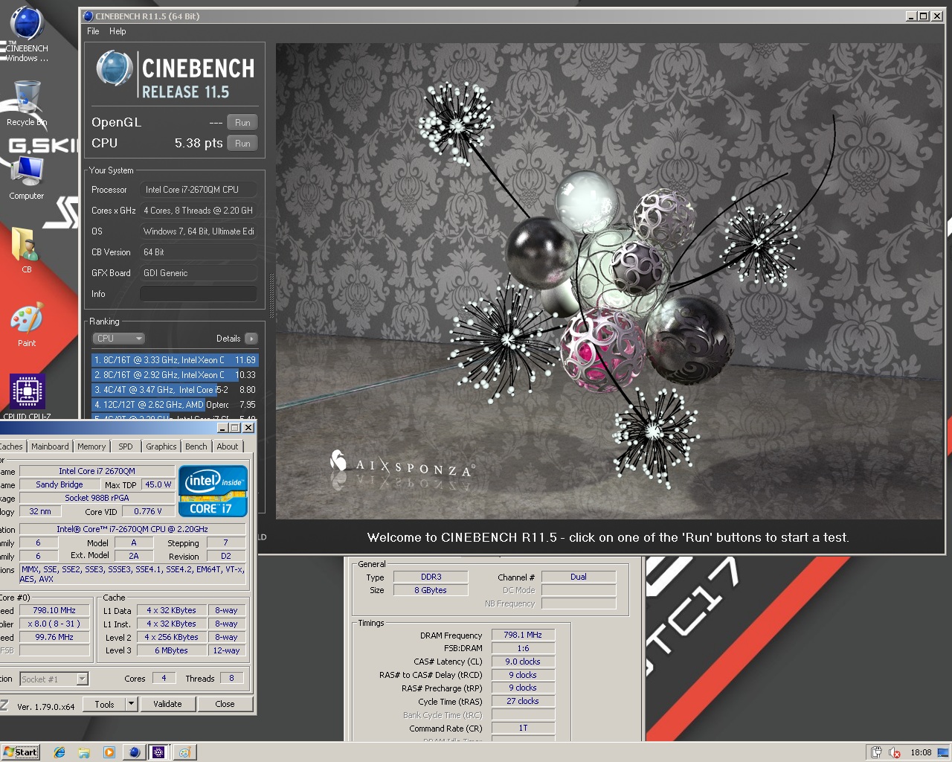Open the Start menu
The image size is (952, 762).
point(21,752)
